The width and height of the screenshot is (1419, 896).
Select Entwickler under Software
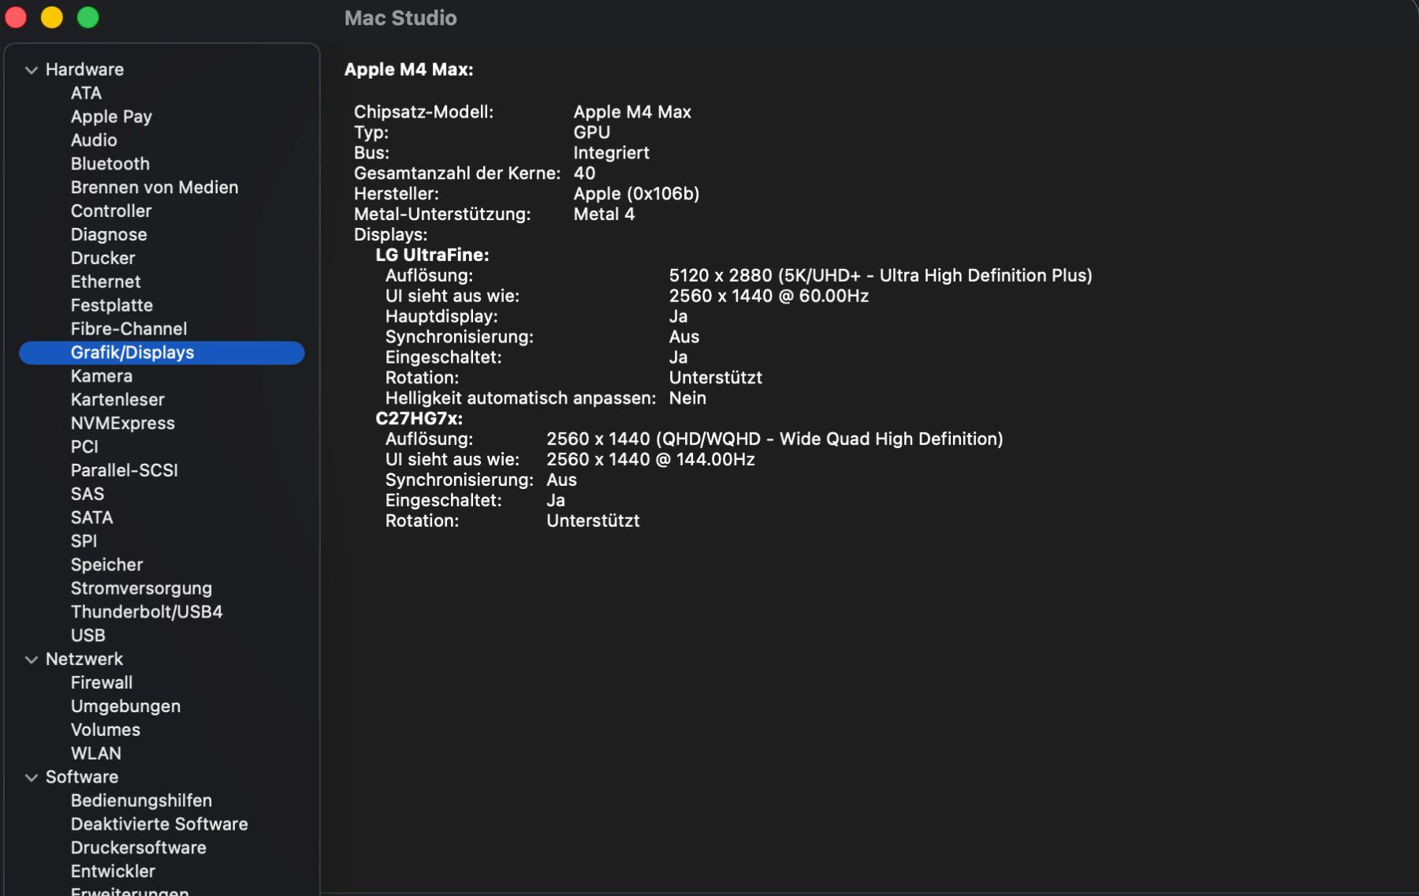tap(113, 872)
